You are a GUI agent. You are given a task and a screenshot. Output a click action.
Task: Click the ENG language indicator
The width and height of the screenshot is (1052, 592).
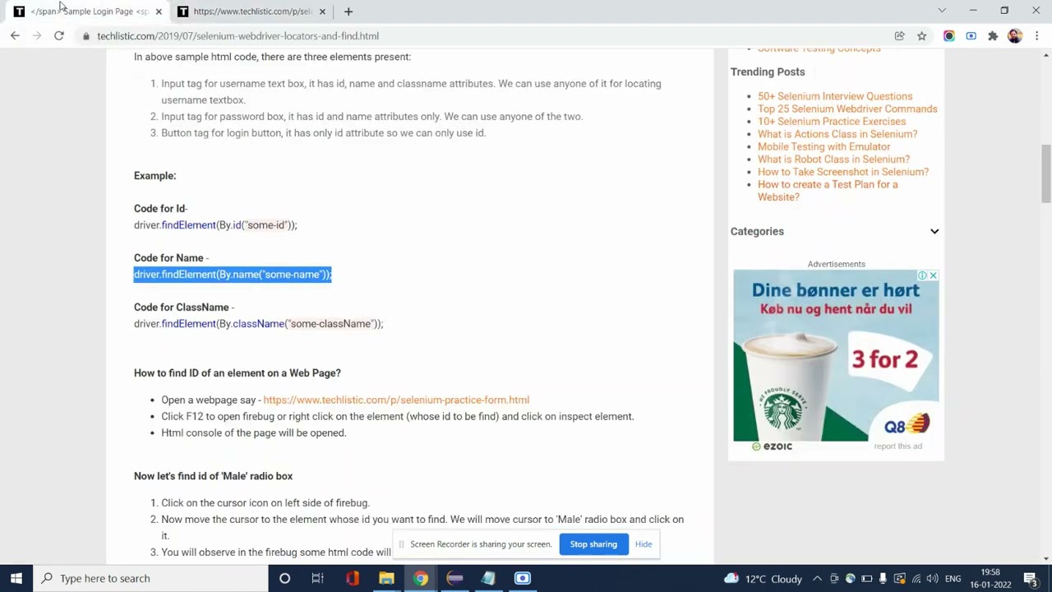pos(953,579)
